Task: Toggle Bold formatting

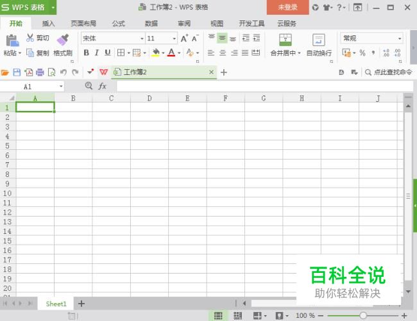Action: 86,53
